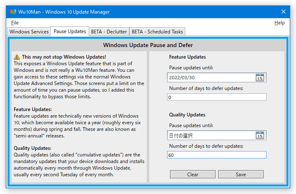Open the Help menu
Image resolution: width=296 pixels, height=194 pixels.
tap(280, 23)
